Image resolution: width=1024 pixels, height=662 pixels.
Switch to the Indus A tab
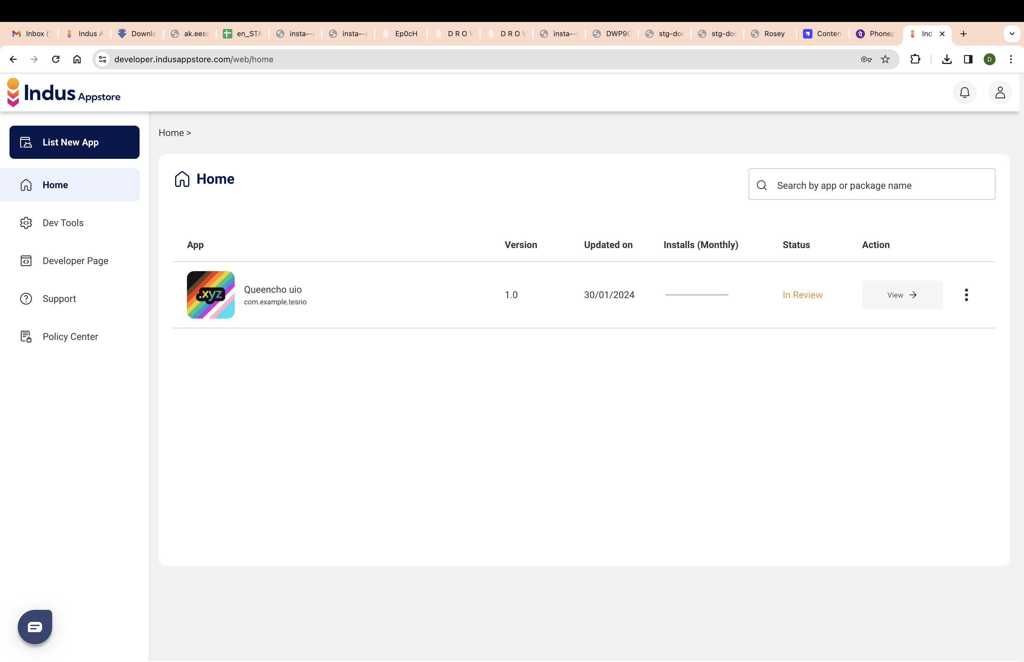tap(85, 33)
